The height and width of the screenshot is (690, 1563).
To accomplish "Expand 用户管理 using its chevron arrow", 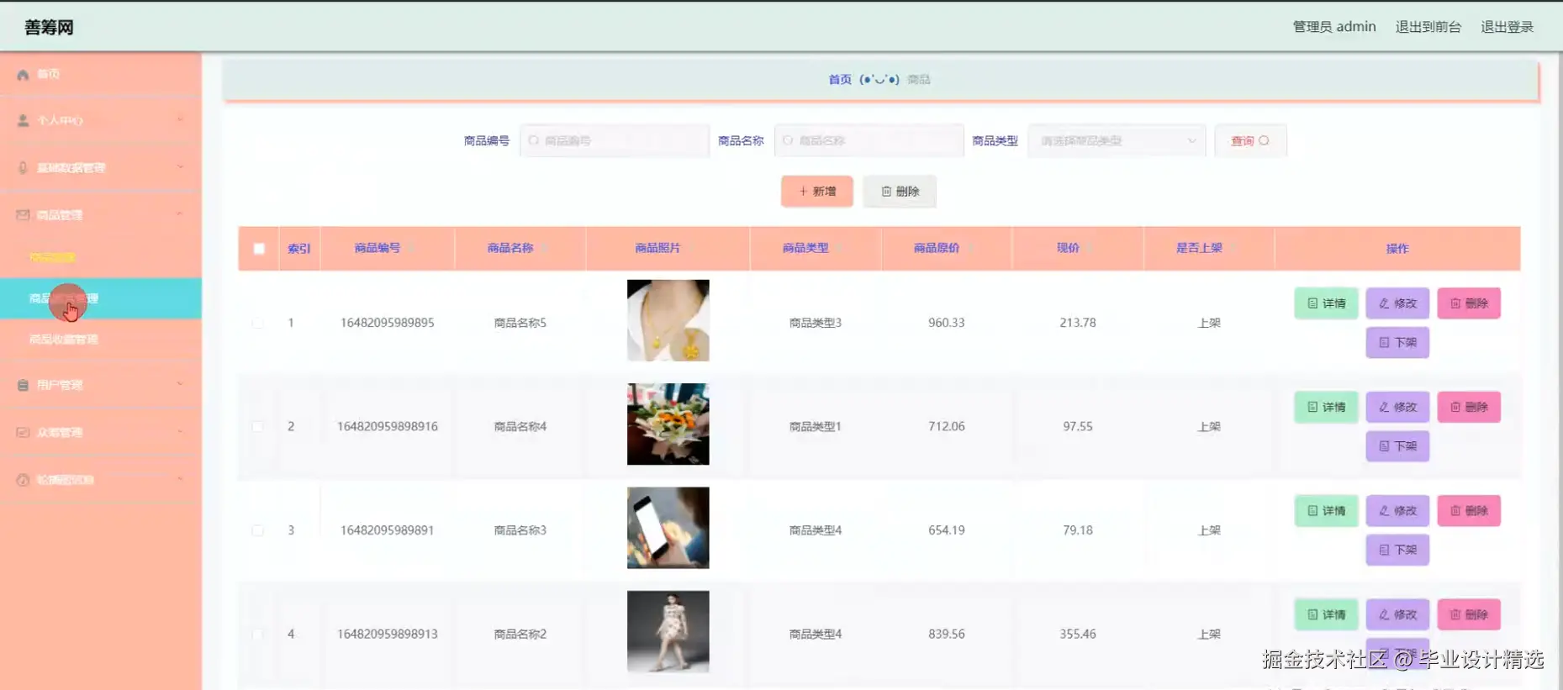I will point(180,385).
